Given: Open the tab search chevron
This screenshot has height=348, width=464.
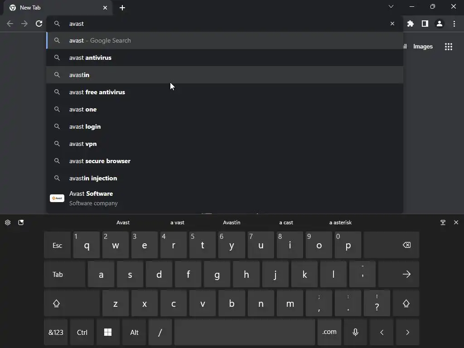Looking at the screenshot, I should [x=391, y=6].
